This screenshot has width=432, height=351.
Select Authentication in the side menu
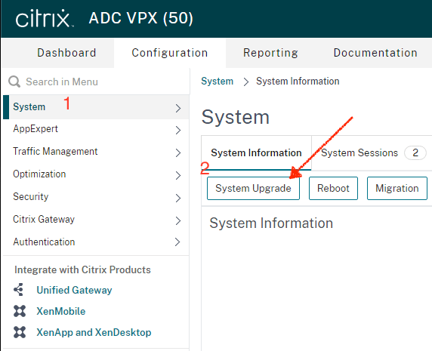click(96, 242)
